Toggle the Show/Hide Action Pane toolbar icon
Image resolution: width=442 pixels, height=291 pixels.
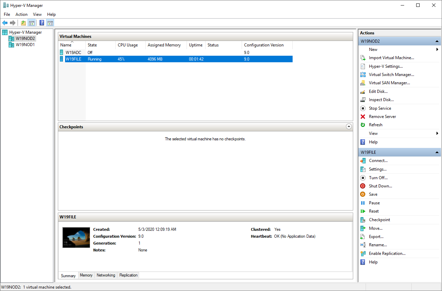tap(50, 23)
